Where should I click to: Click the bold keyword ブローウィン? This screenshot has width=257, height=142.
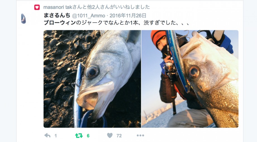(x=60, y=23)
